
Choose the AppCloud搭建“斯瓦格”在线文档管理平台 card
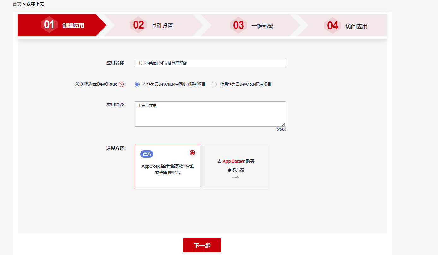[x=167, y=167]
